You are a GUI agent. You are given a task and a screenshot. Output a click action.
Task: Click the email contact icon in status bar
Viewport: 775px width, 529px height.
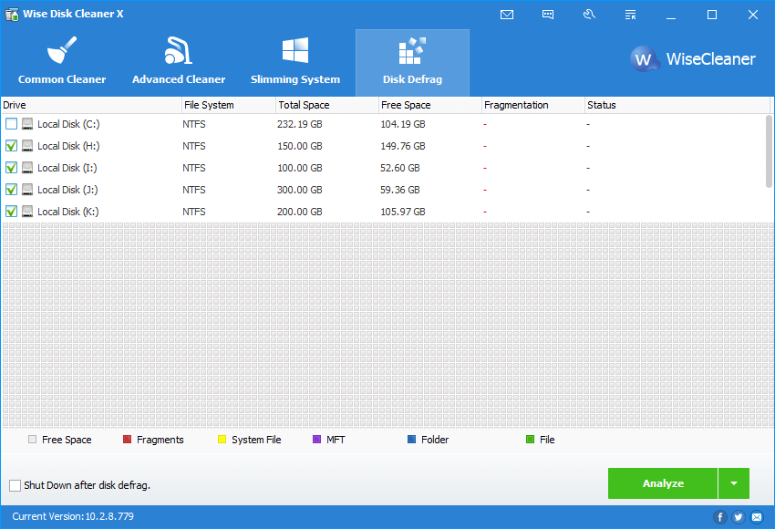tap(757, 517)
